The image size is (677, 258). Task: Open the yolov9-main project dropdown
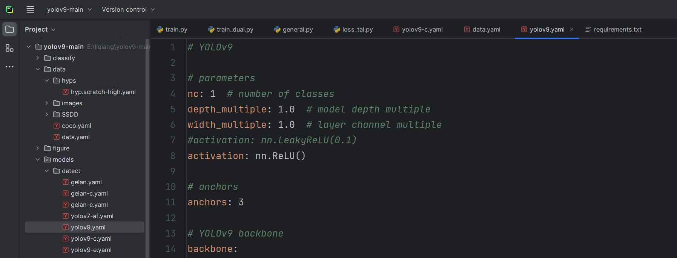[69, 9]
